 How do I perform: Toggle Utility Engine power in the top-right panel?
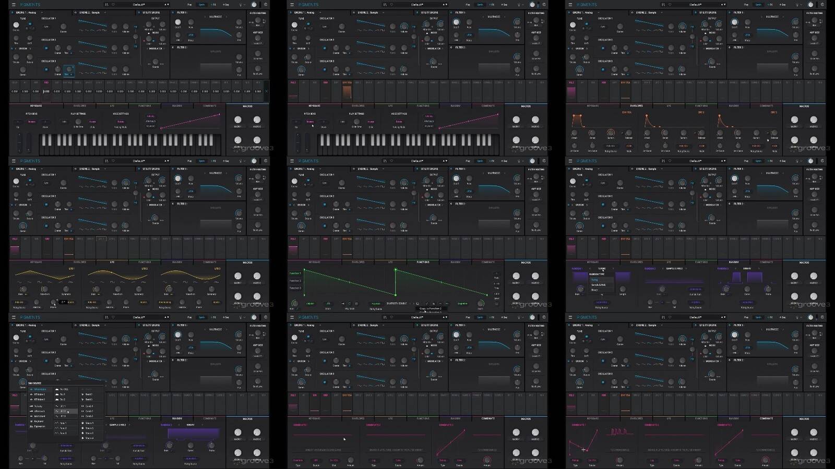(696, 13)
